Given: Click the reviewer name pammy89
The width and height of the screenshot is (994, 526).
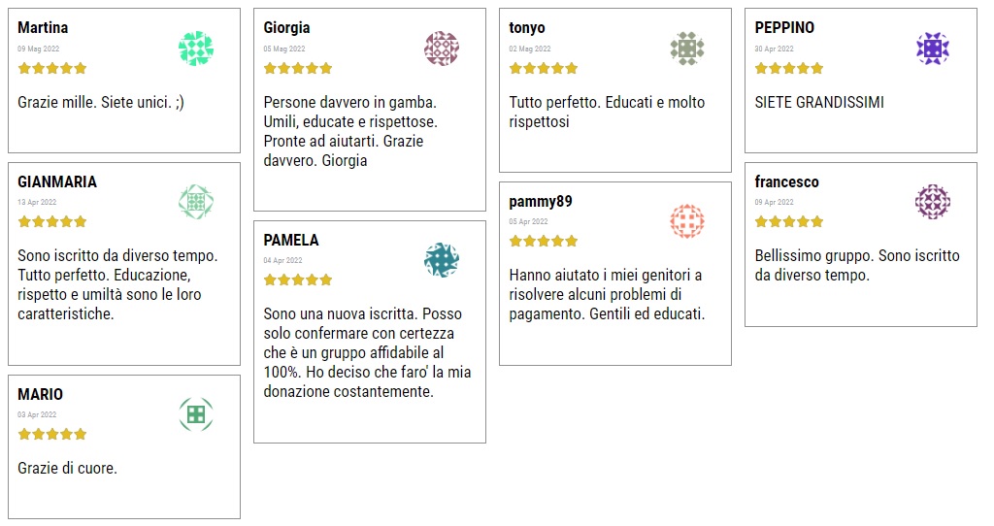Looking at the screenshot, I should (x=541, y=202).
